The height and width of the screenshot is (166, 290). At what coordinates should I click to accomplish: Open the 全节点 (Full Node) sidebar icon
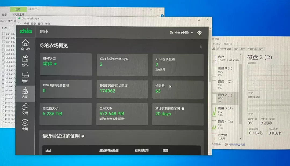click(x=25, y=45)
